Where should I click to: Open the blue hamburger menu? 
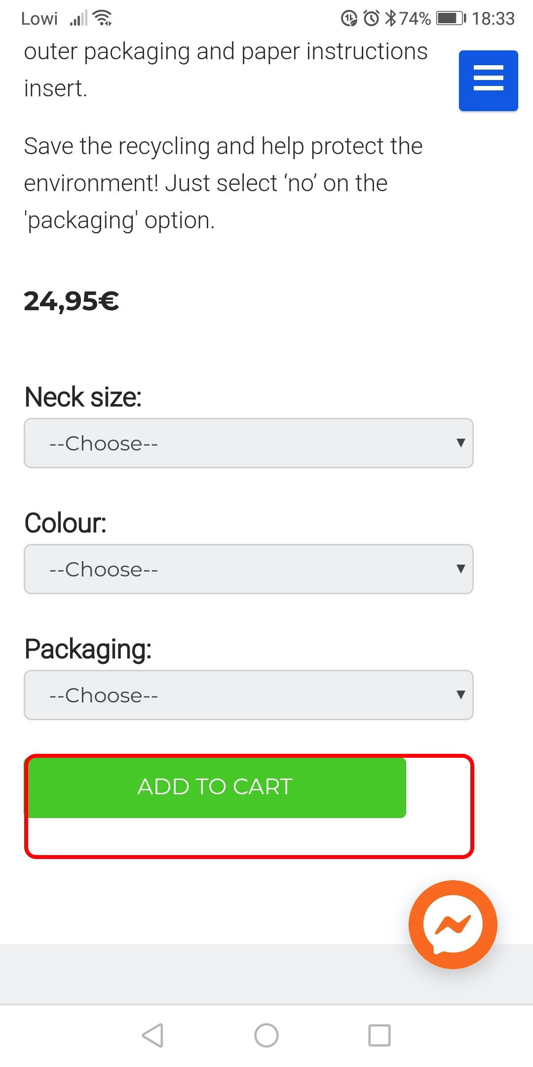(488, 81)
